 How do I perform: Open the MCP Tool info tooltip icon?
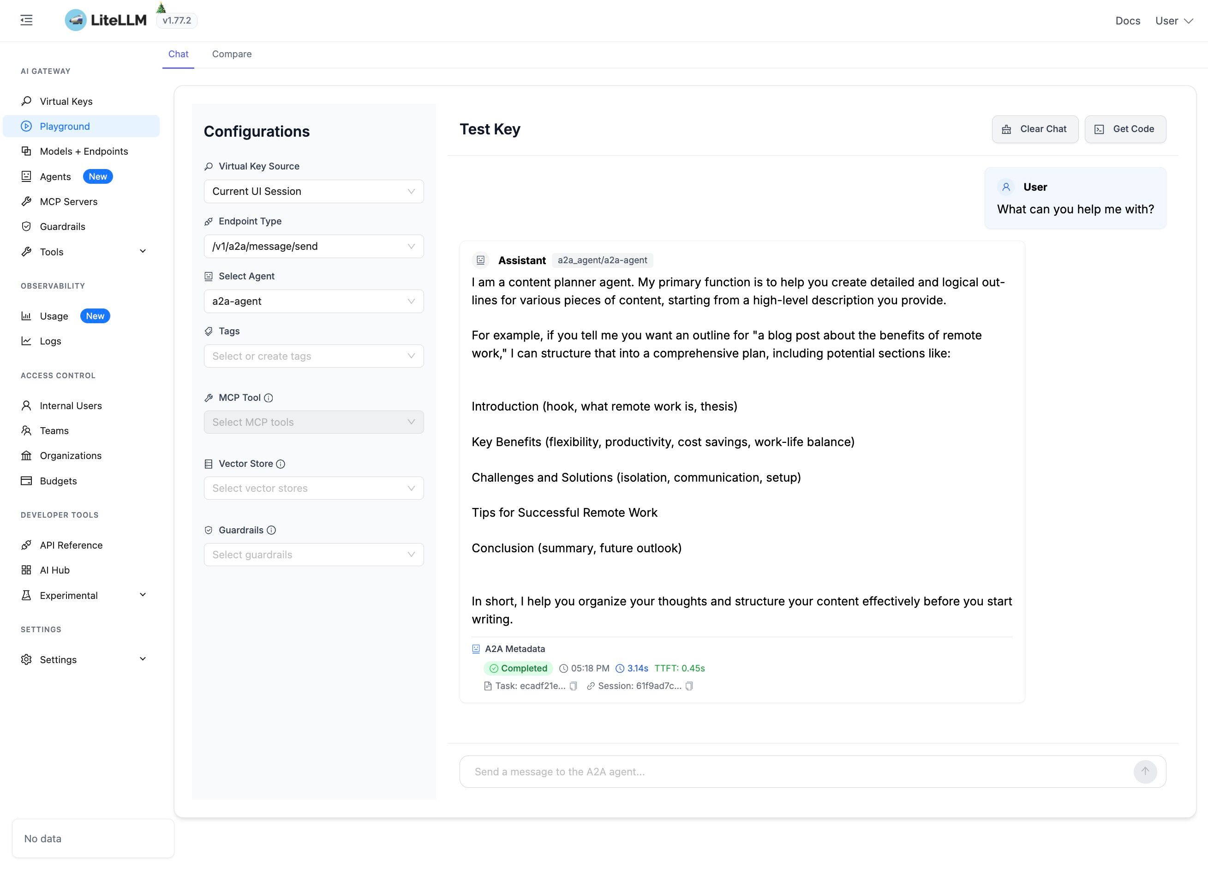pos(269,398)
